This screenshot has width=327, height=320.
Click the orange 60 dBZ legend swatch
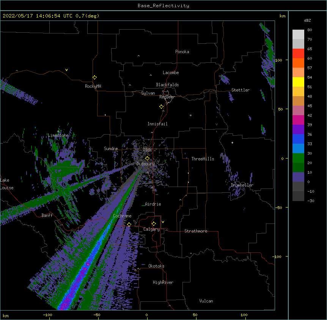click(x=298, y=63)
